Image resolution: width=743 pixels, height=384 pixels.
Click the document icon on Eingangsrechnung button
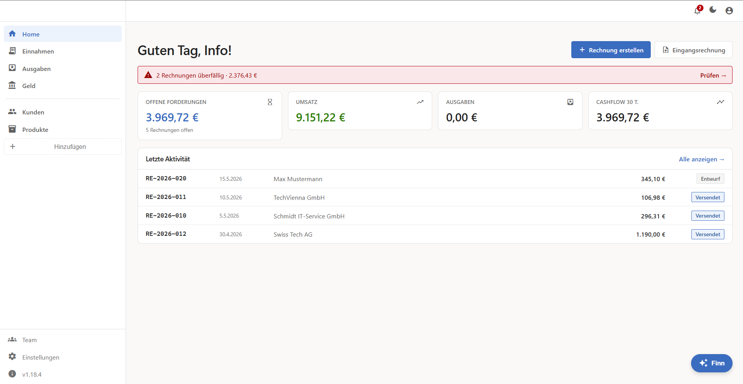pyautogui.click(x=665, y=50)
